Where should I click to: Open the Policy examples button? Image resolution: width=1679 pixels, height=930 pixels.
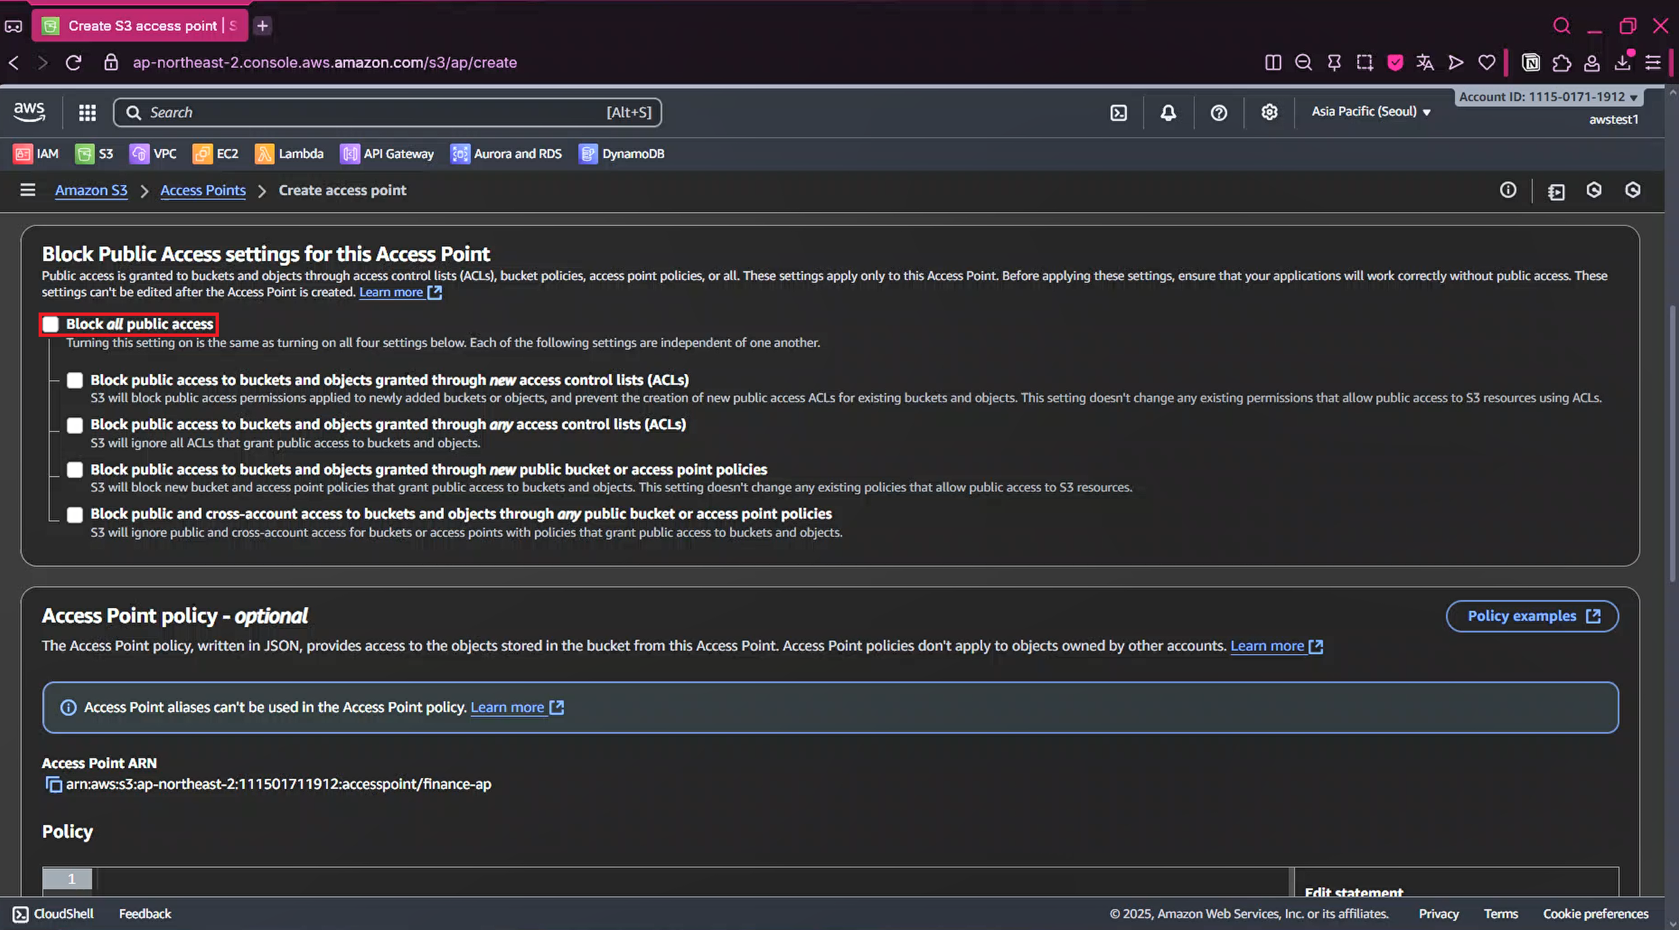point(1532,616)
